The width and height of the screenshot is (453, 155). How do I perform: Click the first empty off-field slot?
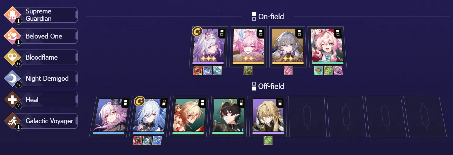coord(306,116)
